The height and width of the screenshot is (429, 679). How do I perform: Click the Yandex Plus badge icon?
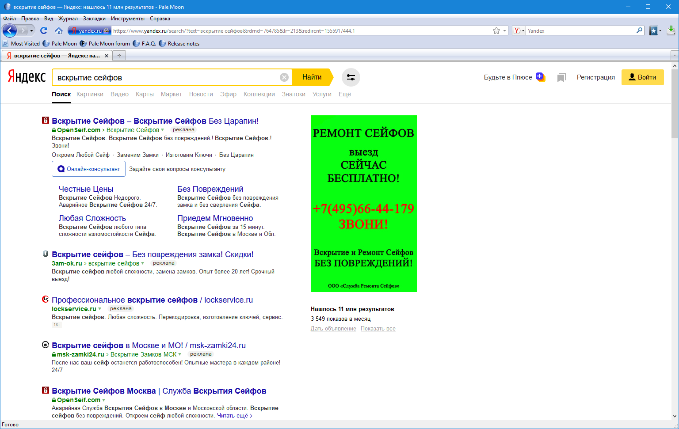tap(540, 77)
